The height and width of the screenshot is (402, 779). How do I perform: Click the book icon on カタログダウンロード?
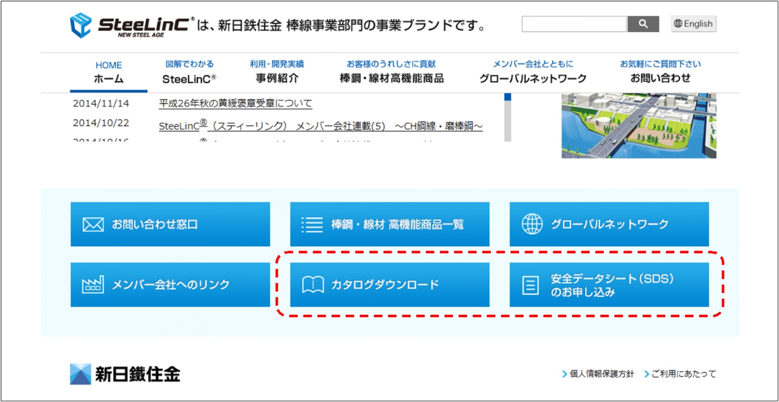[313, 285]
